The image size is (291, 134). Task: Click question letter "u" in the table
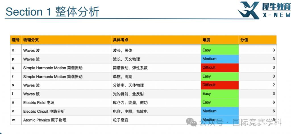pyautogui.click(x=13, y=102)
